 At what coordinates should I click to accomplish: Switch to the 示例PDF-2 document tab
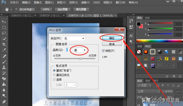point(51,15)
